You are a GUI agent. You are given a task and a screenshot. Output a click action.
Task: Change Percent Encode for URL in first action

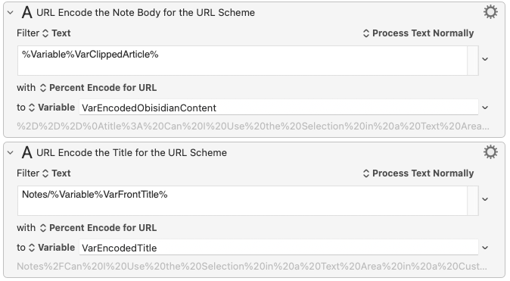pyautogui.click(x=98, y=88)
